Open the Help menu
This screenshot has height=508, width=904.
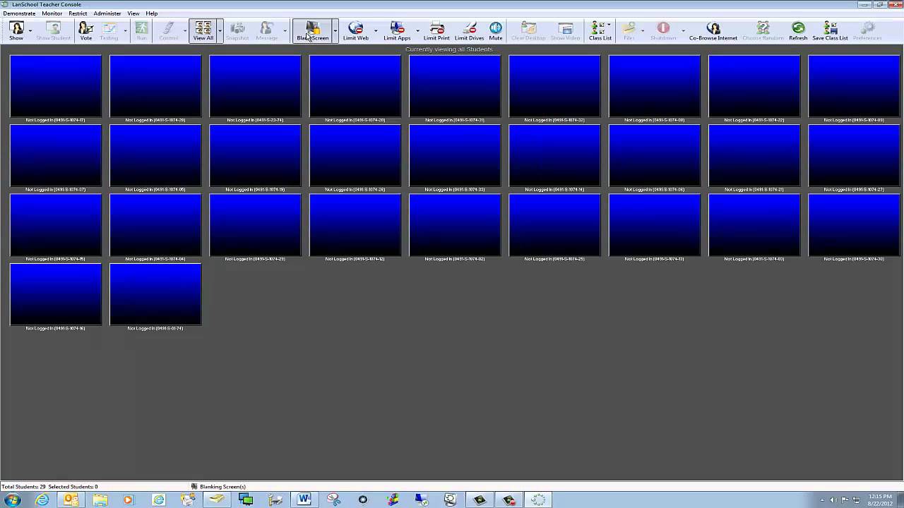point(152,13)
